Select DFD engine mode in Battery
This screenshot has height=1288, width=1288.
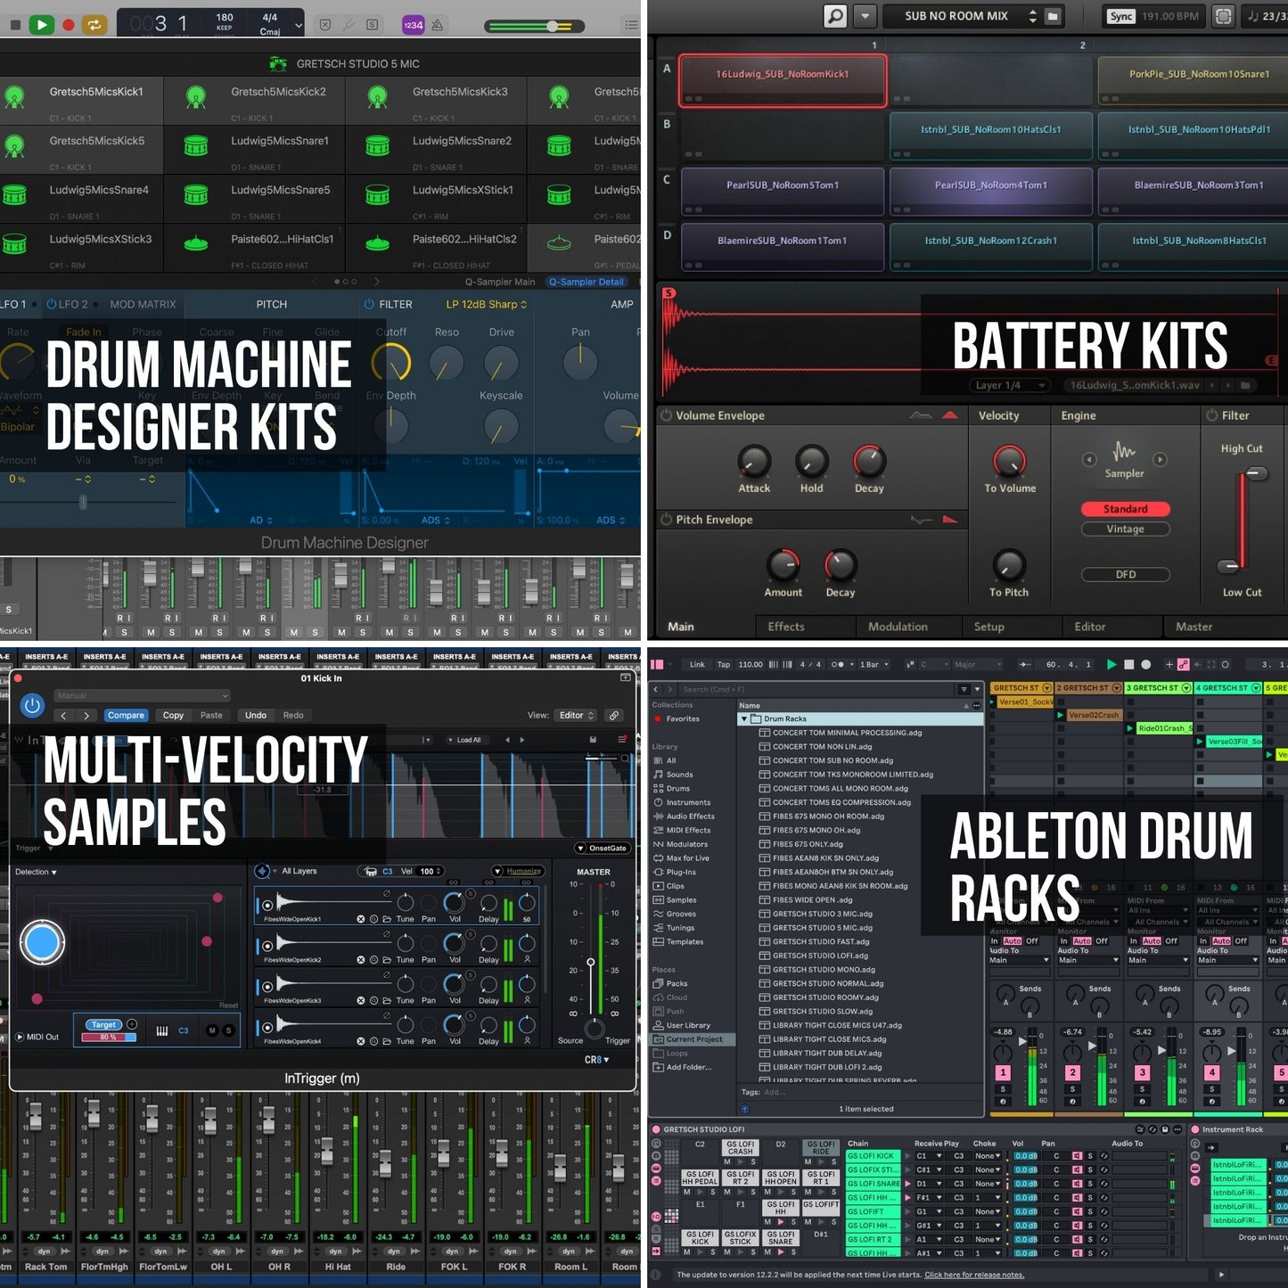coord(1125,575)
